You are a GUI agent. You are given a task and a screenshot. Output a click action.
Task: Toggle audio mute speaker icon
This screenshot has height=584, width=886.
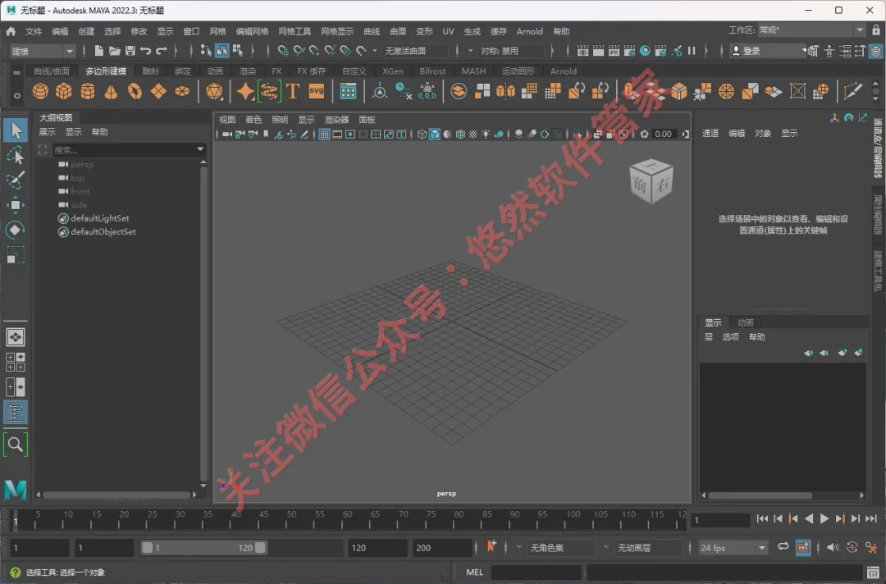[x=833, y=547]
